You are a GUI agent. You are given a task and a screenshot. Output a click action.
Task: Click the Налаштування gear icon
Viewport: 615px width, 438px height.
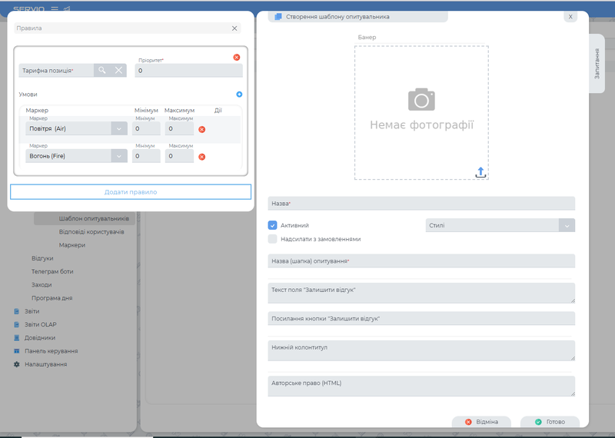(x=16, y=364)
